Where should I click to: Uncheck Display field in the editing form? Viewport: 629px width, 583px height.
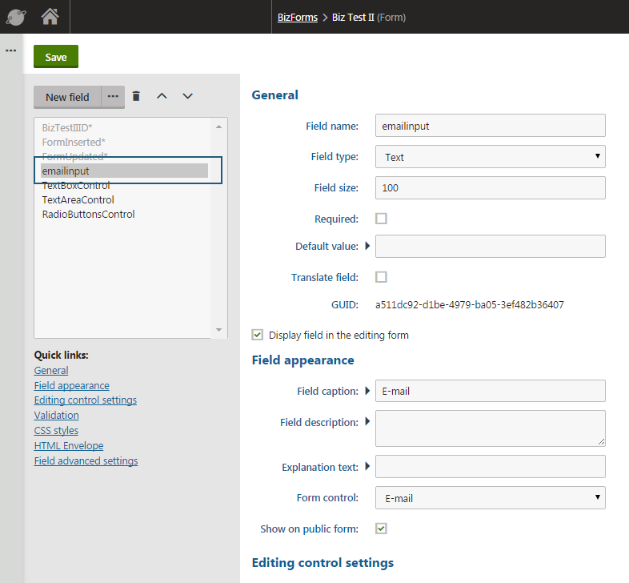pos(258,335)
